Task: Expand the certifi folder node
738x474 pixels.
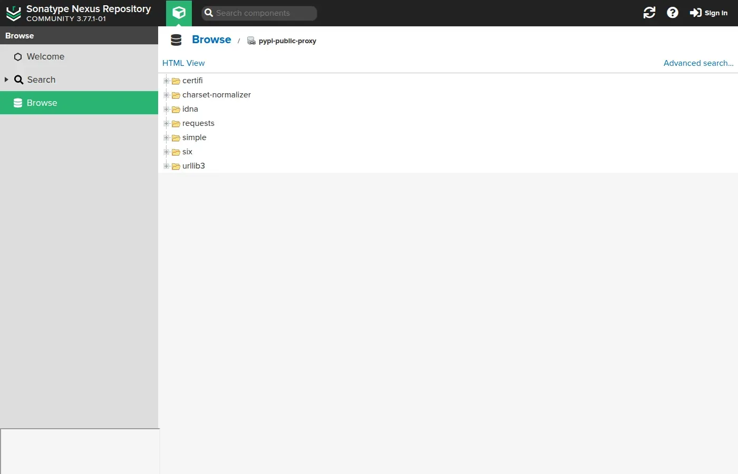Action: (x=167, y=81)
